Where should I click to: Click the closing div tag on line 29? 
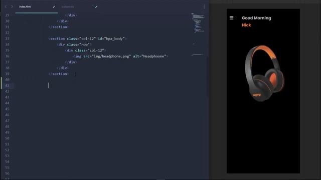(x=71, y=15)
